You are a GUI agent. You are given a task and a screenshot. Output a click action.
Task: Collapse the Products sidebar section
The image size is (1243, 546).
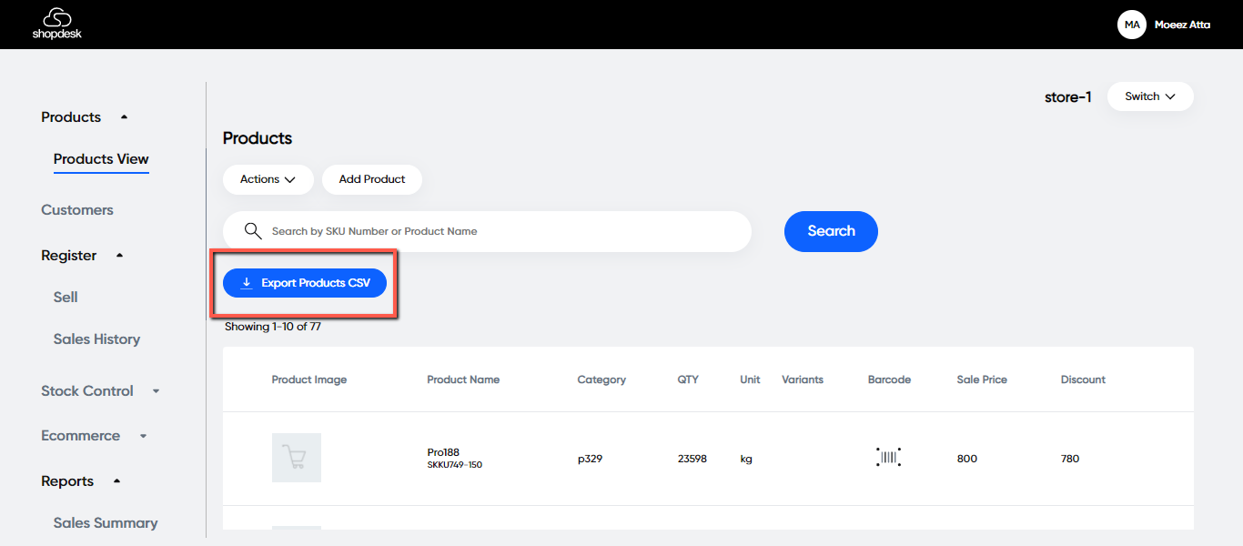click(124, 117)
